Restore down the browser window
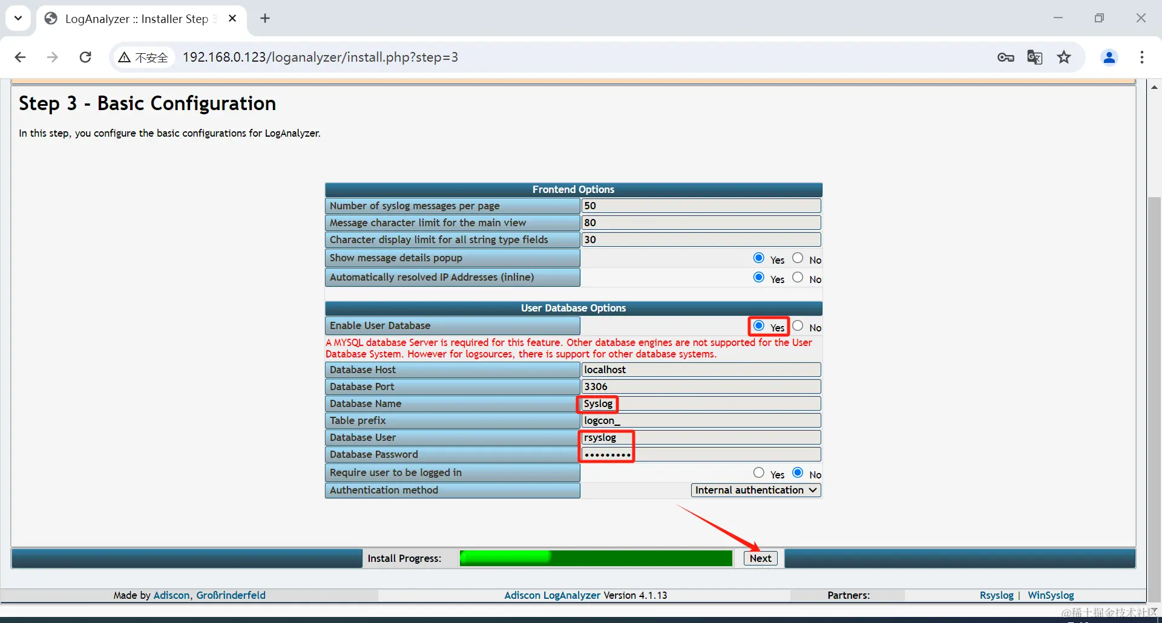The height and width of the screenshot is (623, 1162). point(1099,18)
